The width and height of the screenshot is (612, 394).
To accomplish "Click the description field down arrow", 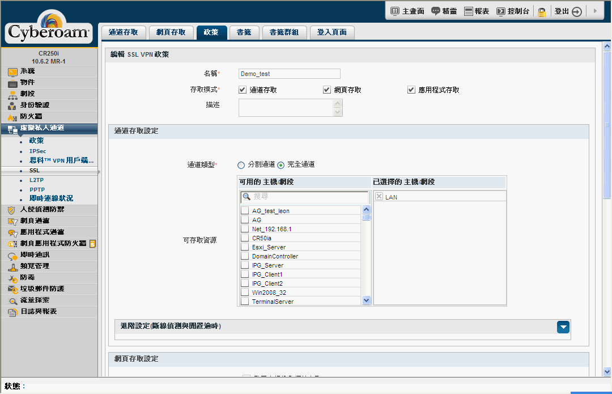I will pyautogui.click(x=338, y=112).
